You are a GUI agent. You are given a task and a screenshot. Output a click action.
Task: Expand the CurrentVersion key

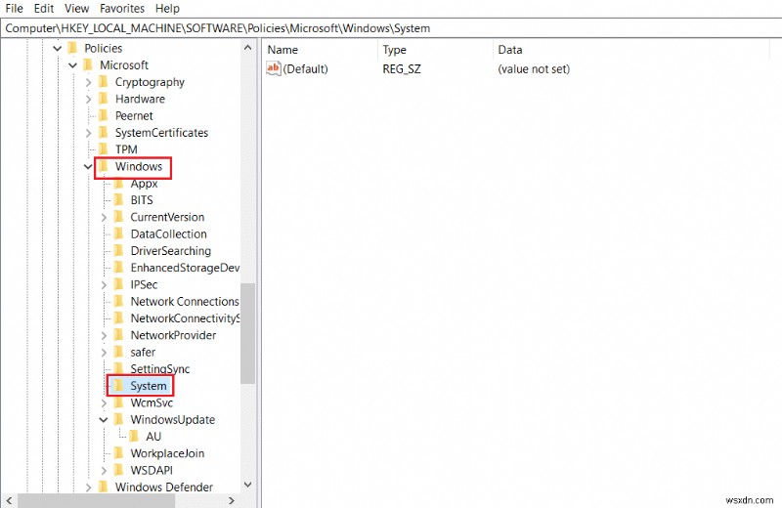pos(104,217)
